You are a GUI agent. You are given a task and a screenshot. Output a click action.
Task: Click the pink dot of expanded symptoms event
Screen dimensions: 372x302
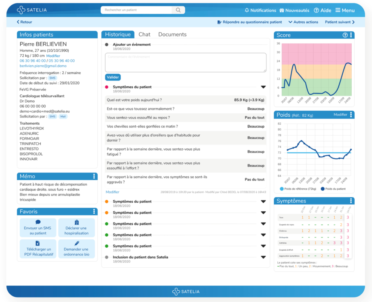pos(107,87)
